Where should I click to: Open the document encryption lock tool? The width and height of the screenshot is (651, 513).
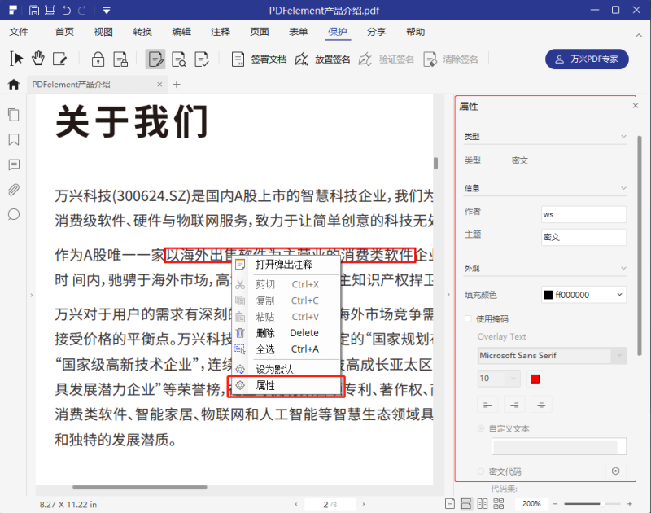coord(98,59)
